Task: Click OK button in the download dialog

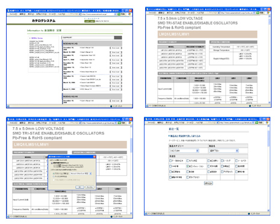Action: [79, 187]
